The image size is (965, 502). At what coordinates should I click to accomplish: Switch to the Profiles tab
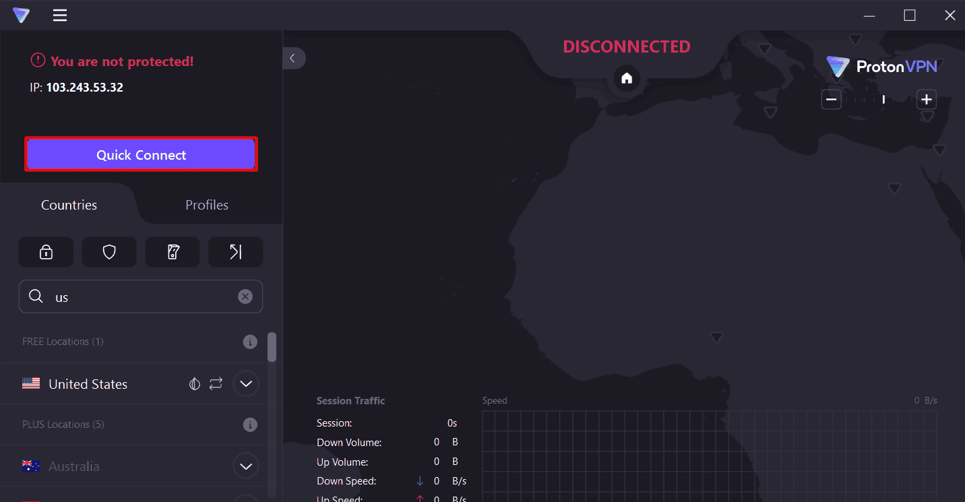(206, 204)
